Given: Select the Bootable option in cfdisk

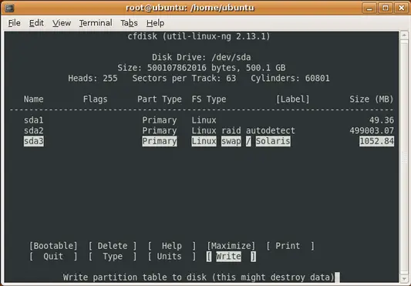Looking at the screenshot, I should coord(53,246).
